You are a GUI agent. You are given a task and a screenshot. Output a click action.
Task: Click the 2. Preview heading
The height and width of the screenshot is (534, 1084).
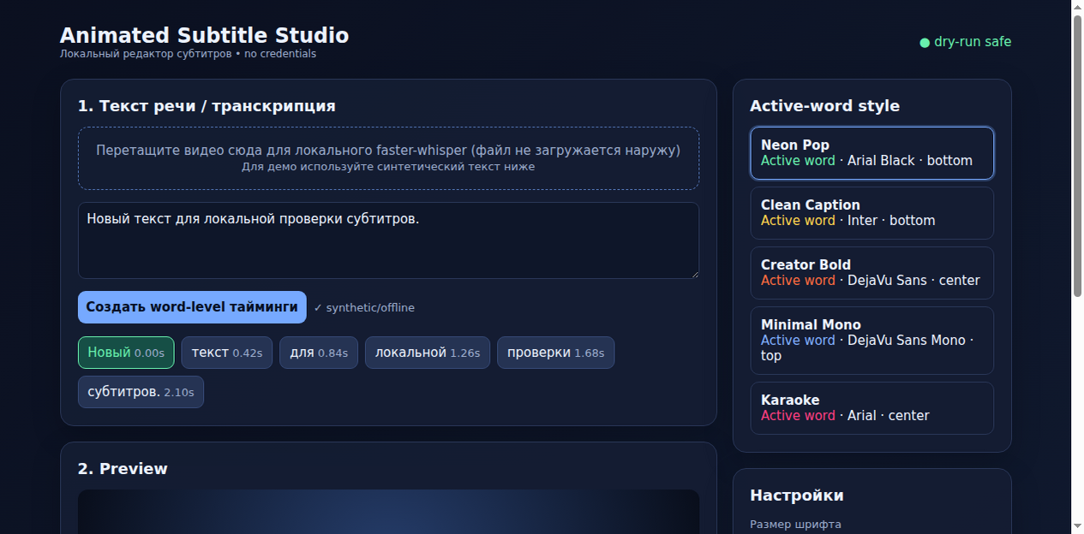pyautogui.click(x=123, y=469)
